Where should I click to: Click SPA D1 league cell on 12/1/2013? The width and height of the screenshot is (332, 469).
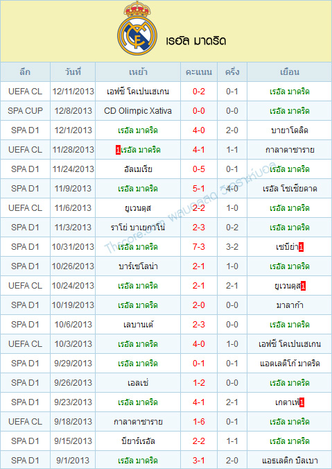coord(25,130)
